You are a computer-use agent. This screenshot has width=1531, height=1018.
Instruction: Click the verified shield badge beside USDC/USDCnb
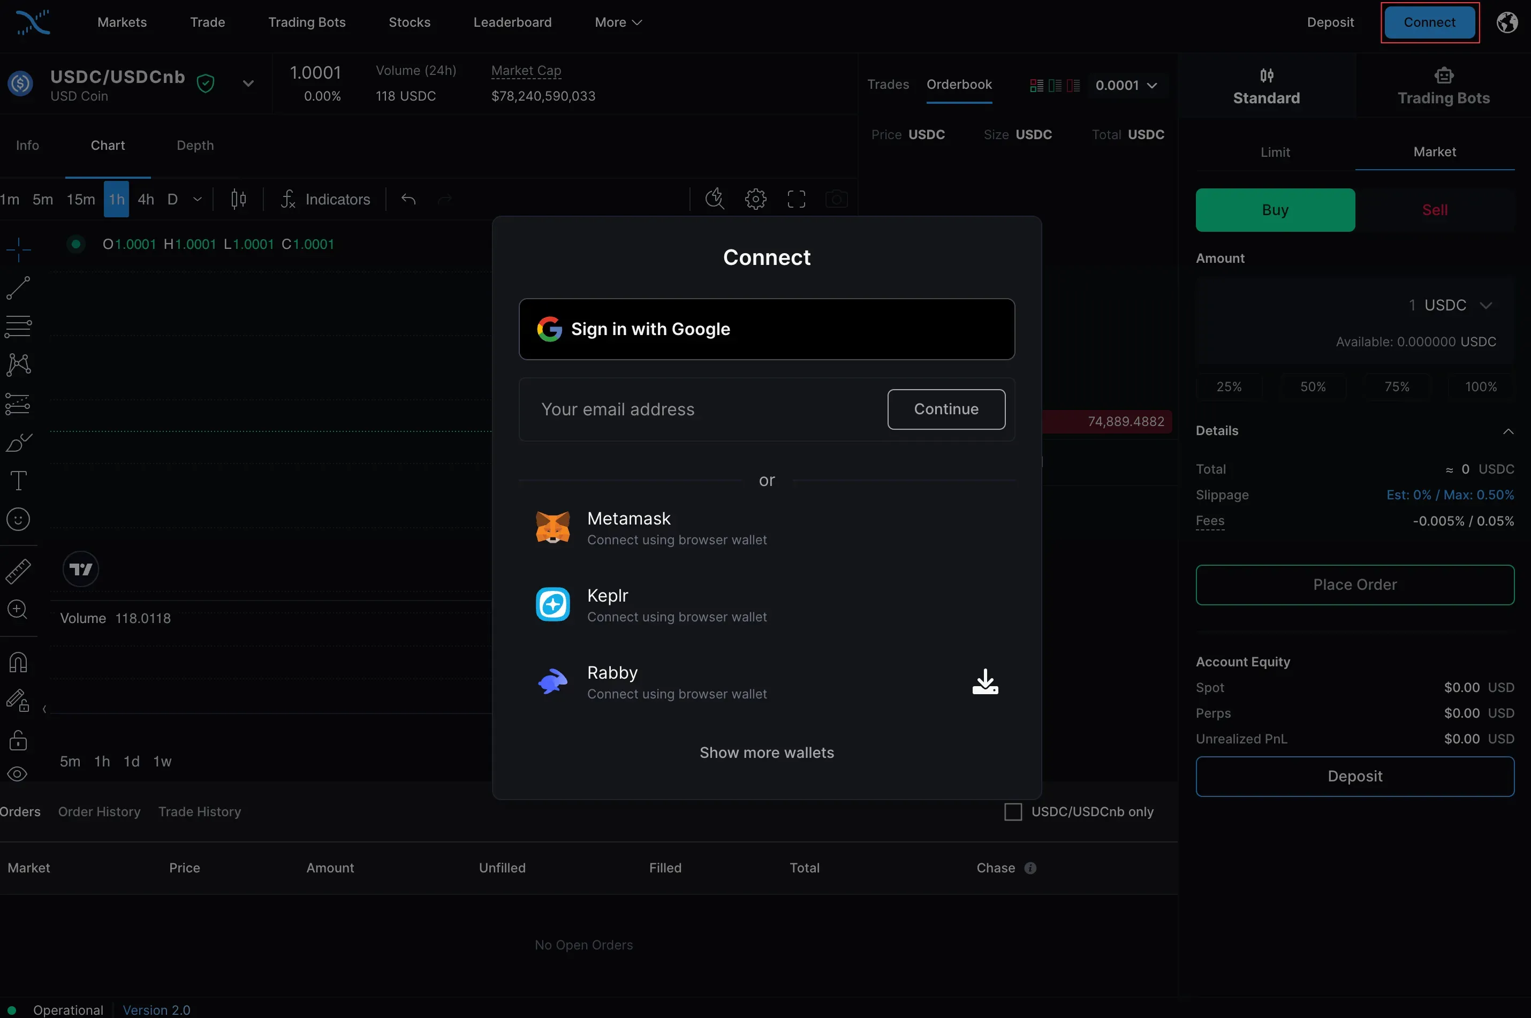pyautogui.click(x=206, y=83)
